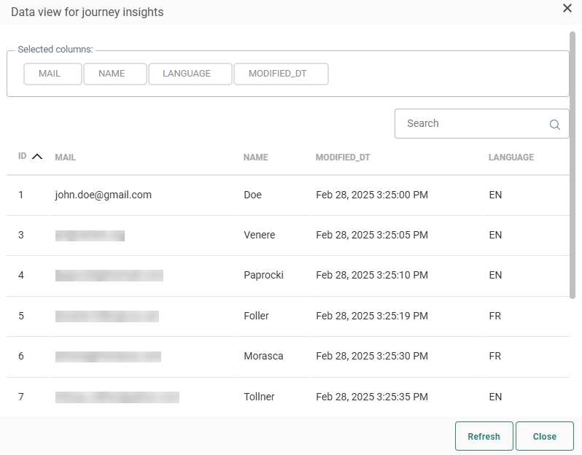Select the MAIL column chip
Screen dimensions: 582x455
(53, 74)
